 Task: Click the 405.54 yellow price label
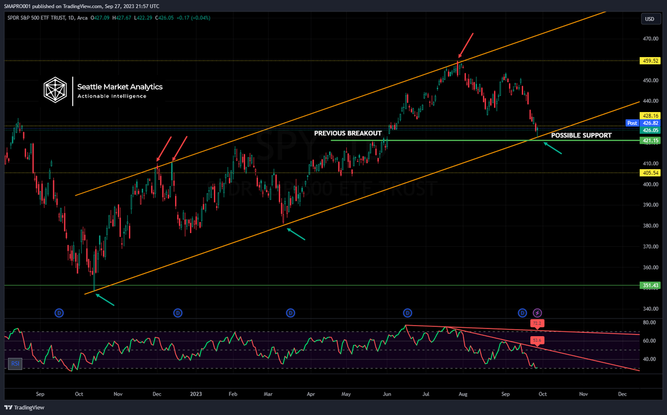click(x=650, y=173)
